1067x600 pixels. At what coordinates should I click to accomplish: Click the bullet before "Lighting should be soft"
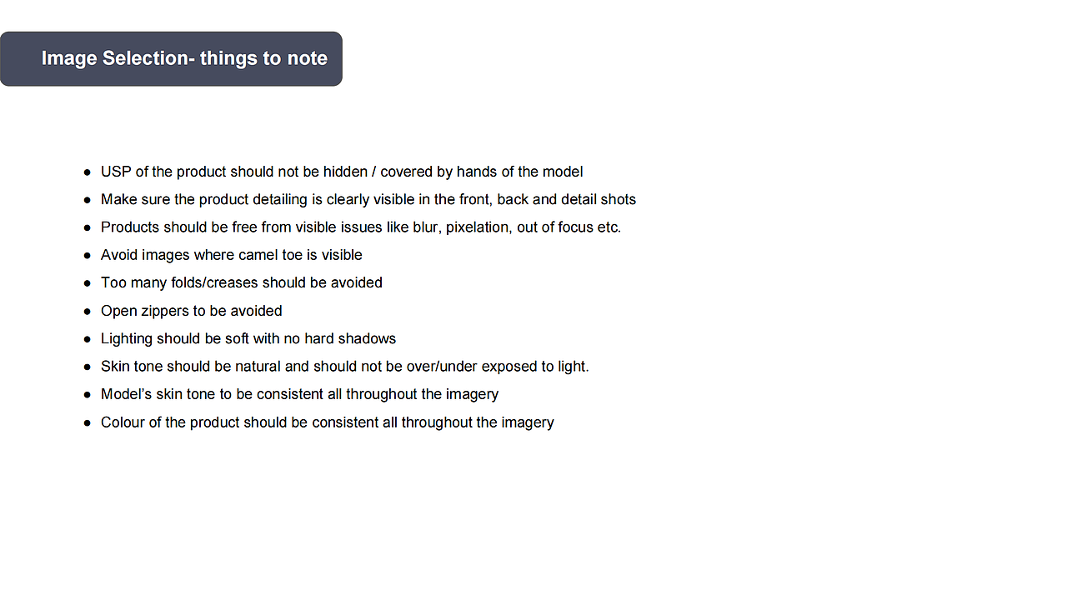coord(88,339)
